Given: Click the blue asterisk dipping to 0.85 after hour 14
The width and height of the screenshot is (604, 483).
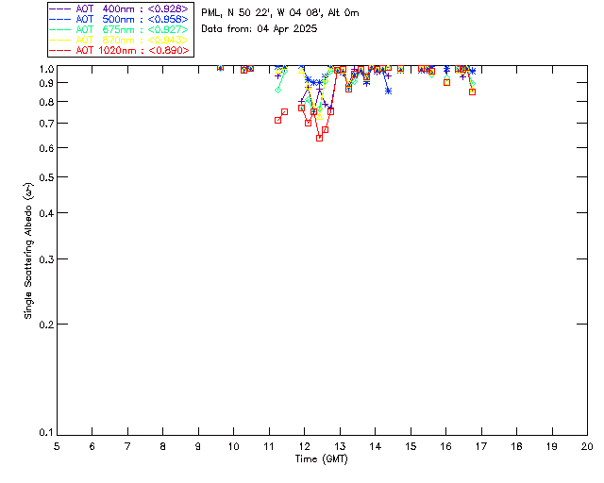Looking at the screenshot, I should tap(388, 91).
